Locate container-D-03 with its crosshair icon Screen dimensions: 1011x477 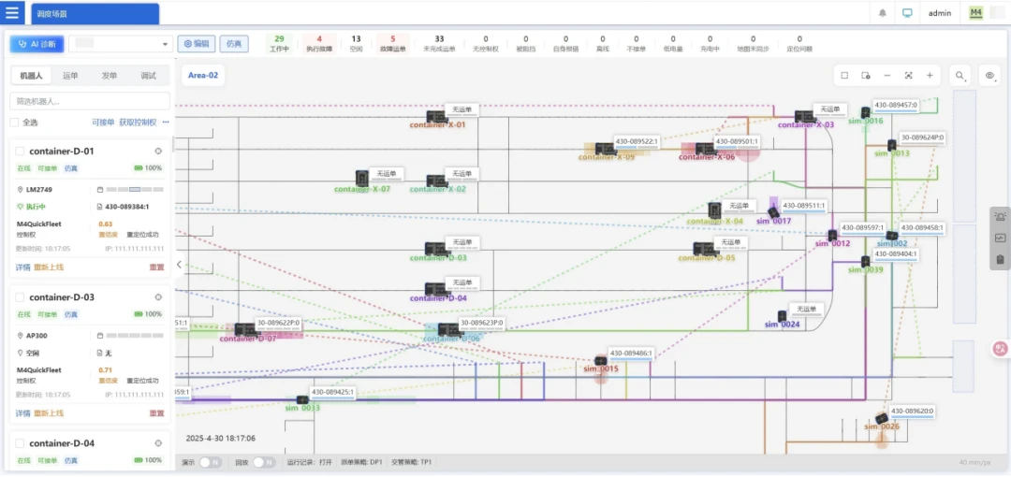[158, 297]
